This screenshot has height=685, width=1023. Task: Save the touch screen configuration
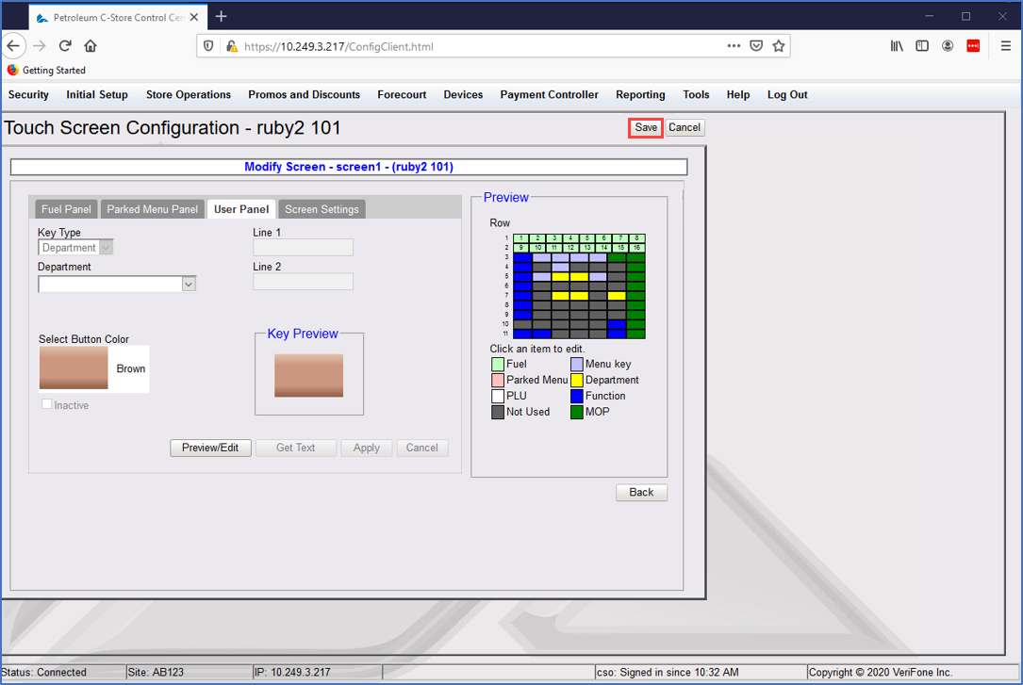[x=646, y=128]
